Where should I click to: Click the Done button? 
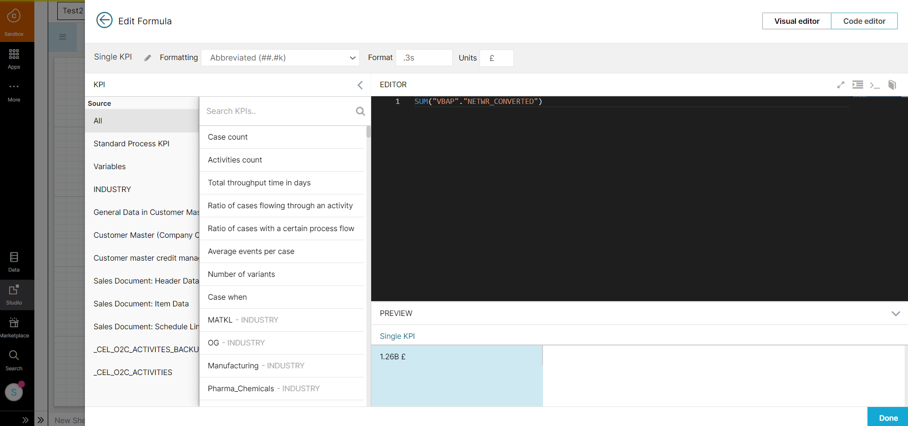(887, 417)
